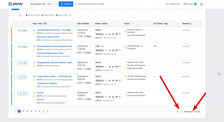Image resolution: width=224 pixels, height=122 pixels.
Task: Click the Plerdy logo
Action: 15,4
